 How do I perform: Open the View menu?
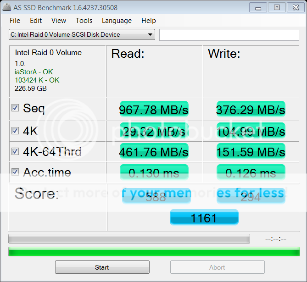point(59,21)
